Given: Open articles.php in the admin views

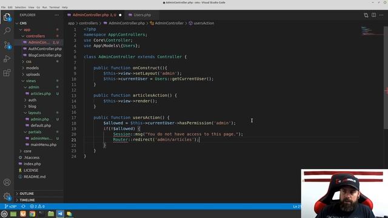Looking at the screenshot, I should [x=39, y=94].
